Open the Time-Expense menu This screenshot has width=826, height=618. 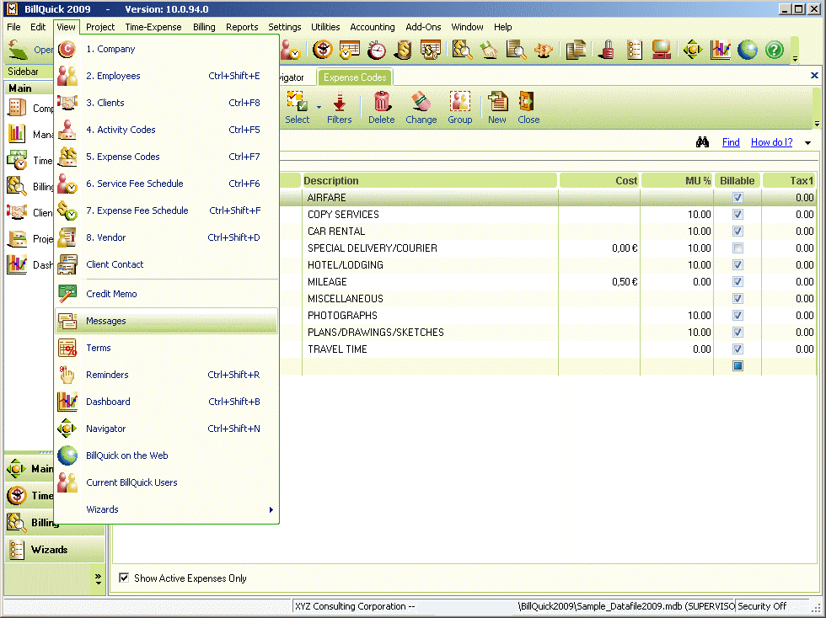point(153,27)
